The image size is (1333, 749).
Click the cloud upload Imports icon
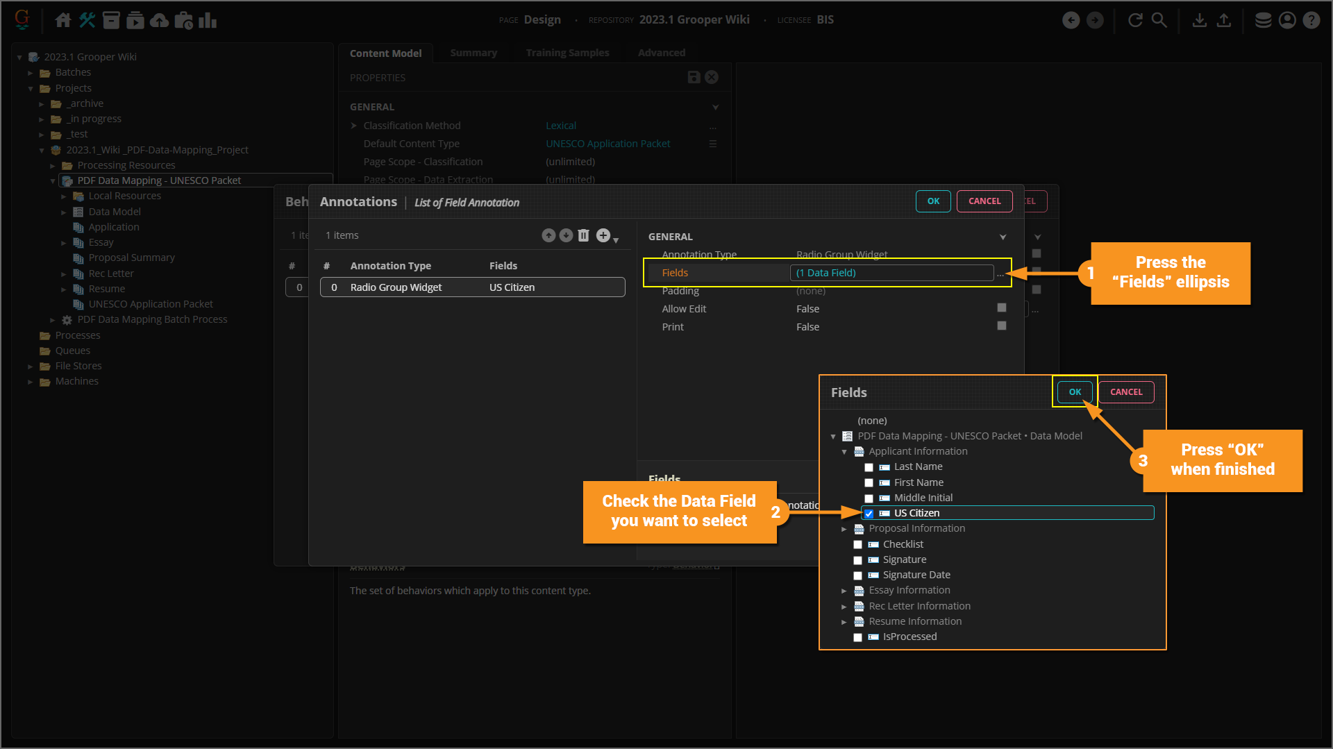[x=159, y=20]
